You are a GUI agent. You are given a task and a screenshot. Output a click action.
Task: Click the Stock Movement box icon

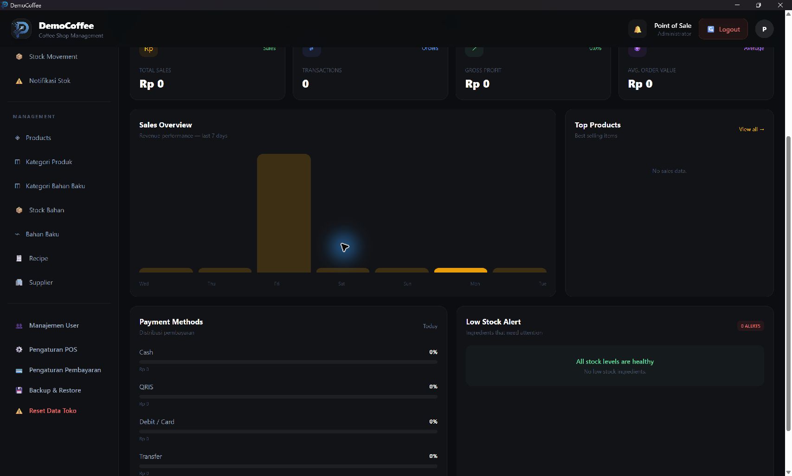point(19,57)
